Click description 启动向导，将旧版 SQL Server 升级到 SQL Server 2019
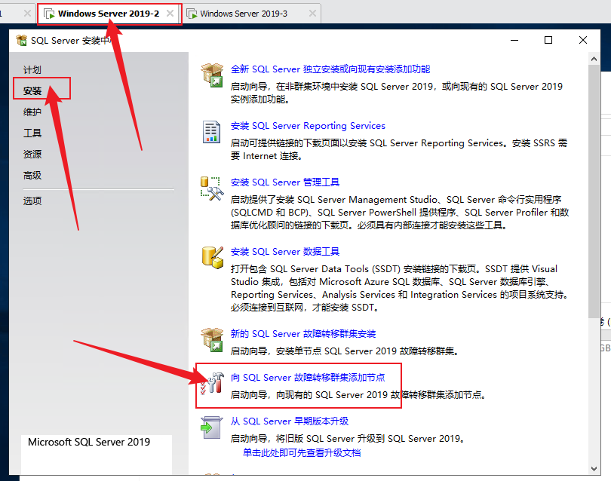The width and height of the screenshot is (611, 481). [348, 439]
